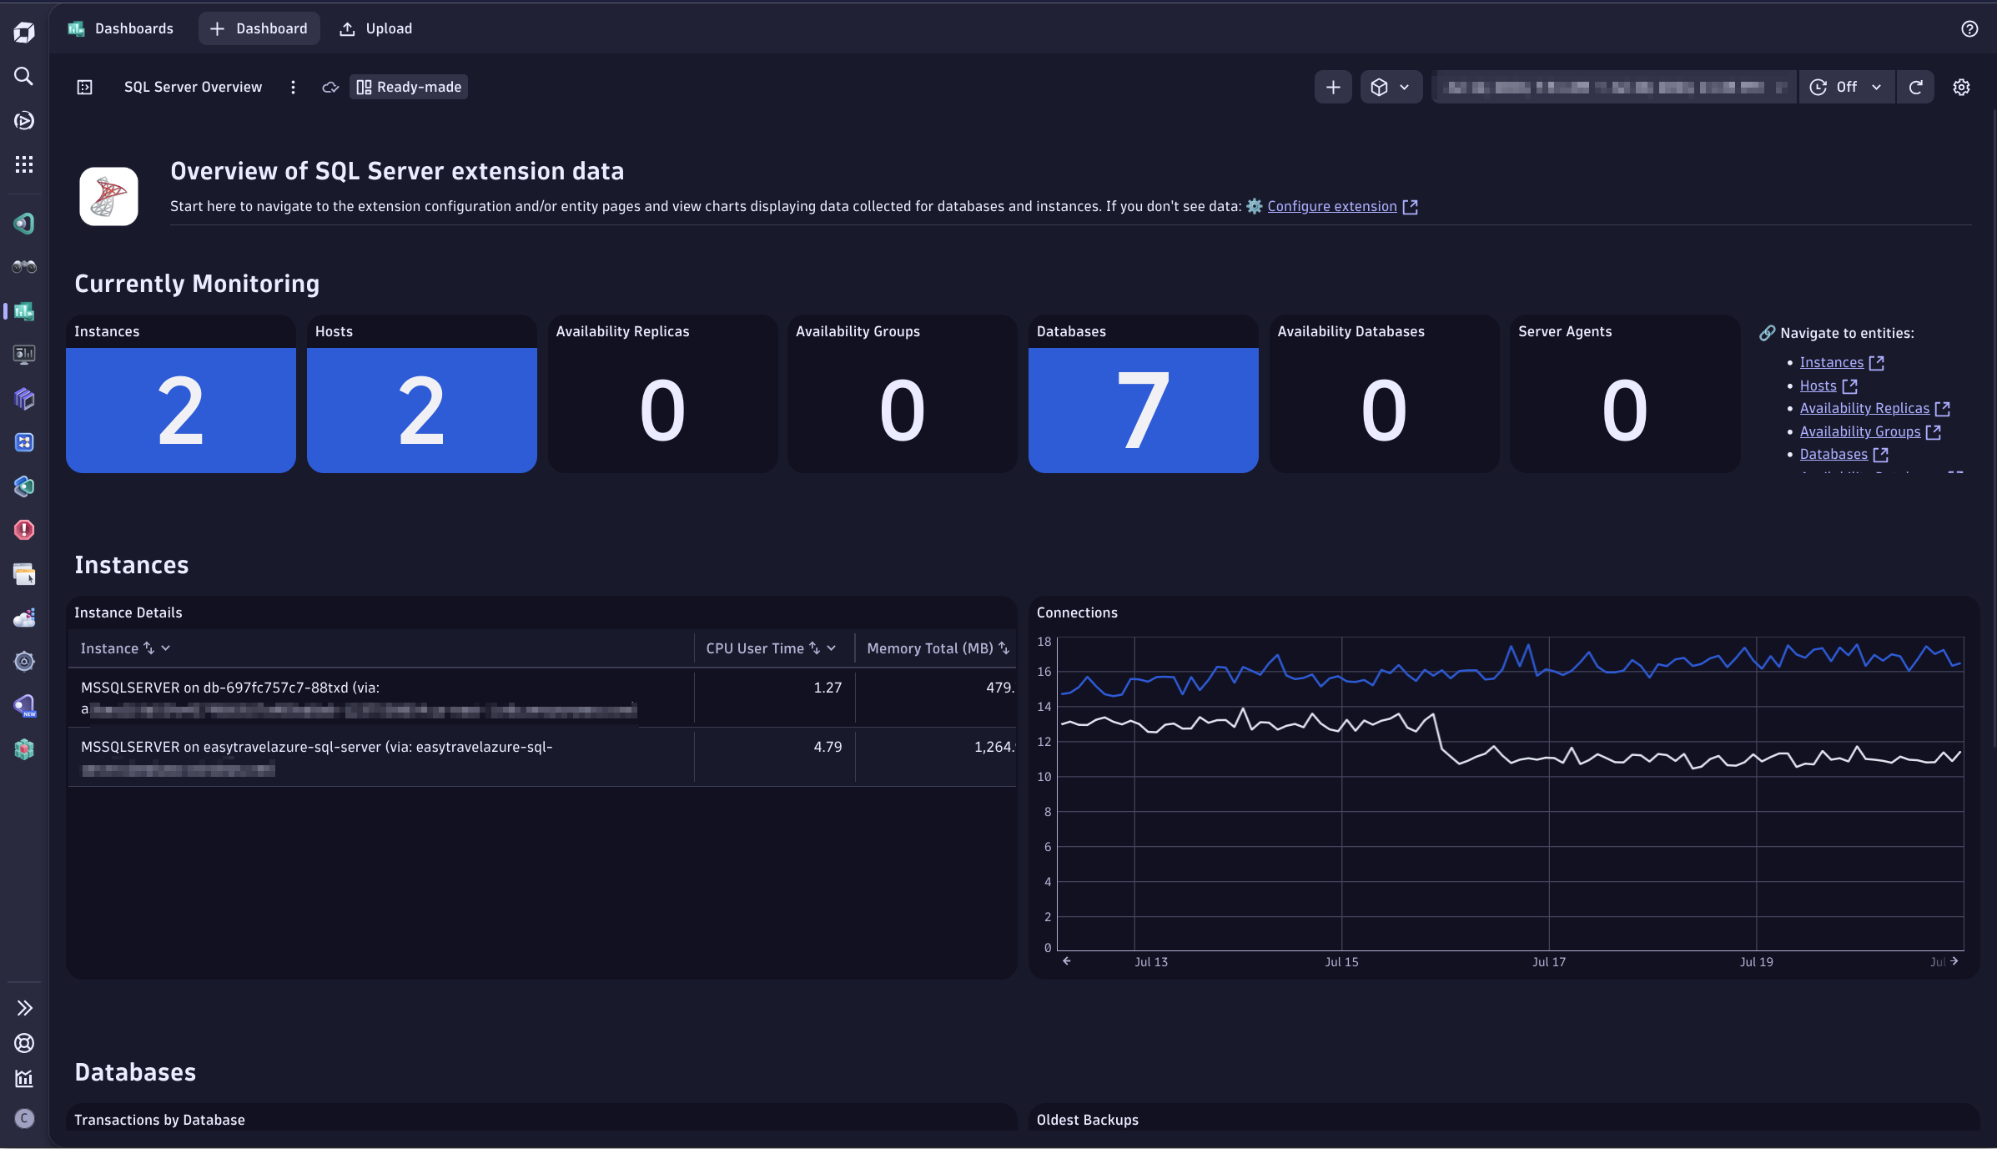The height and width of the screenshot is (1149, 1997).
Task: Click the Server Agents tile
Action: click(1625, 394)
